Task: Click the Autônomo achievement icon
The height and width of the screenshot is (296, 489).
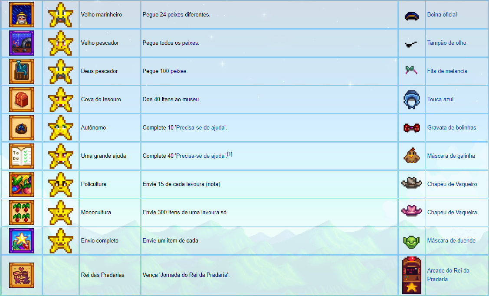Action: 22,128
